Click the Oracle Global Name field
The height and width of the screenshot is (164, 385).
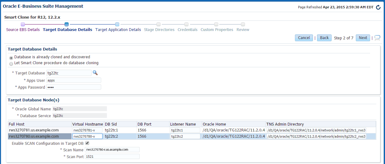pos(79,109)
